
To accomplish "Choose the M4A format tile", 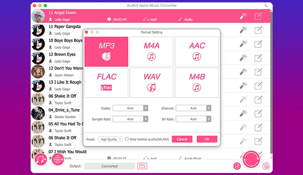I will click(151, 52).
